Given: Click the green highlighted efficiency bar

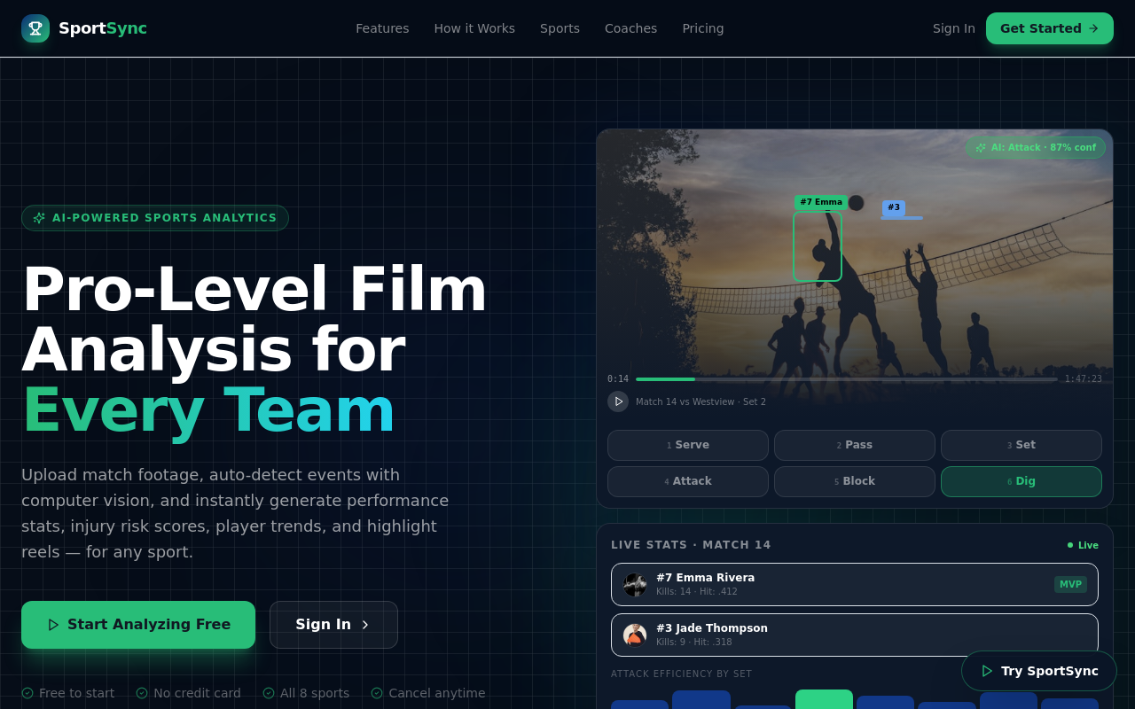Looking at the screenshot, I should [824, 699].
